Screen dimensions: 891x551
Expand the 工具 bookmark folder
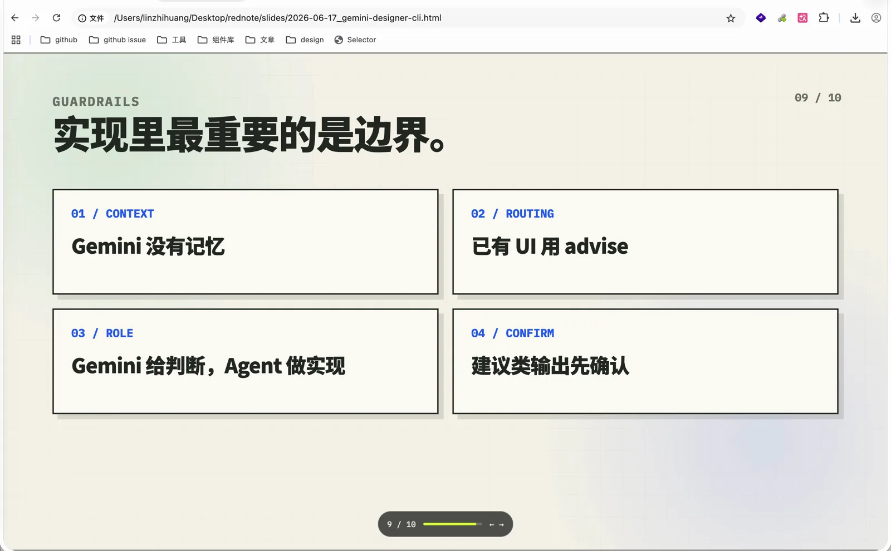pos(172,40)
